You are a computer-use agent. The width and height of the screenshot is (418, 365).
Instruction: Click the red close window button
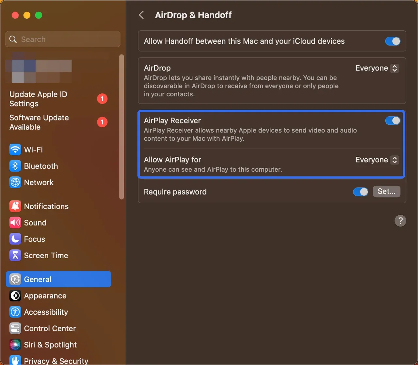[15, 15]
